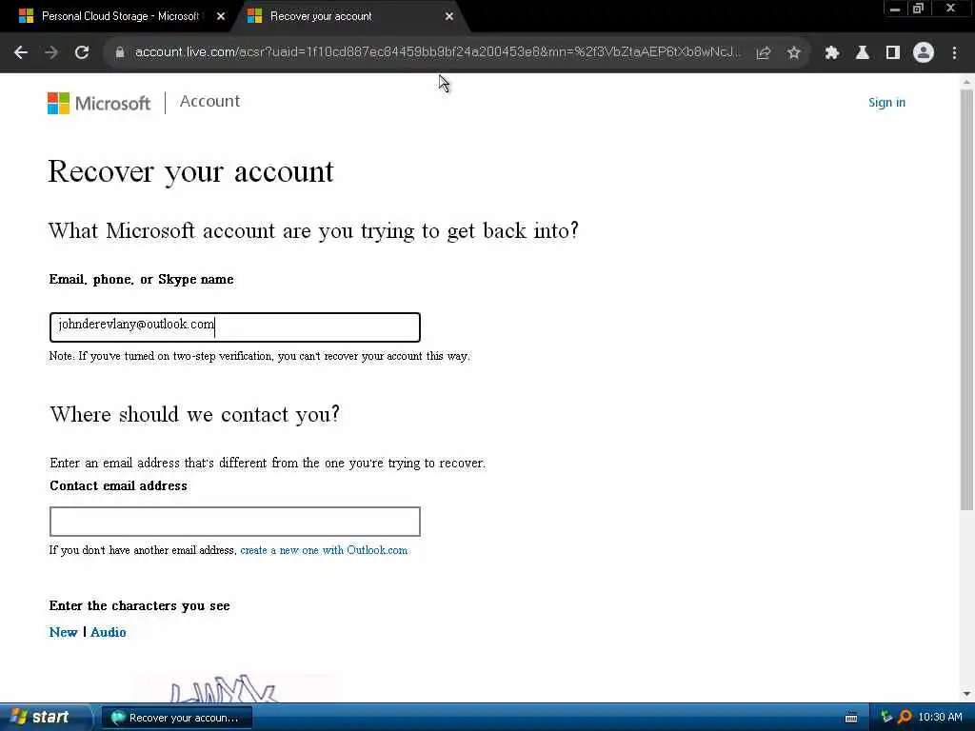Click the orange search tray icon
This screenshot has height=731, width=975.
point(905,718)
